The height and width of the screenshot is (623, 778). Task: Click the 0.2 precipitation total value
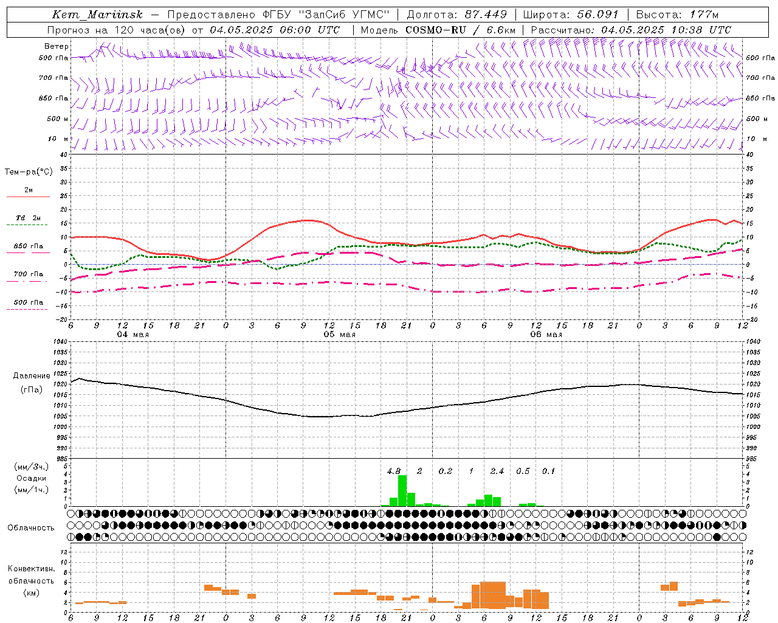coord(446,471)
